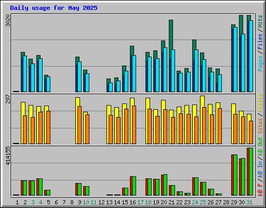The height and width of the screenshot is (208, 266).
Task: Click day 11 on the x-axis
Action: [x=94, y=202]
